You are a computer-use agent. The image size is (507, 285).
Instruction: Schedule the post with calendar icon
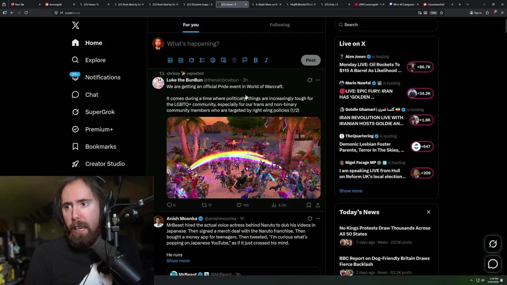tap(223, 60)
